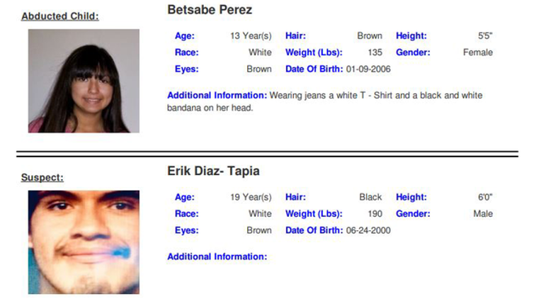Click the bandana description text line
This screenshot has height=306, width=541.
(x=210, y=108)
